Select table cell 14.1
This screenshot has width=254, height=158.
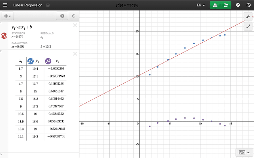tap(21, 137)
